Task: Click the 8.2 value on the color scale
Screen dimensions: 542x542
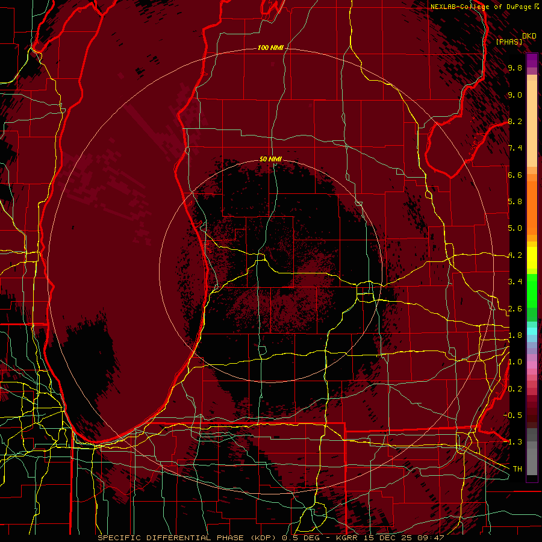Action: tap(515, 122)
